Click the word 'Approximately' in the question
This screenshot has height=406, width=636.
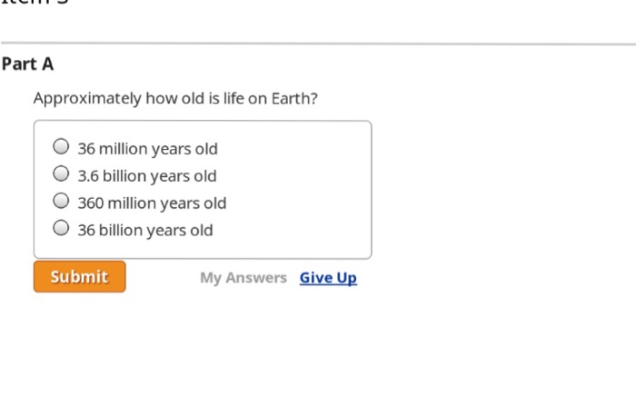(76, 98)
